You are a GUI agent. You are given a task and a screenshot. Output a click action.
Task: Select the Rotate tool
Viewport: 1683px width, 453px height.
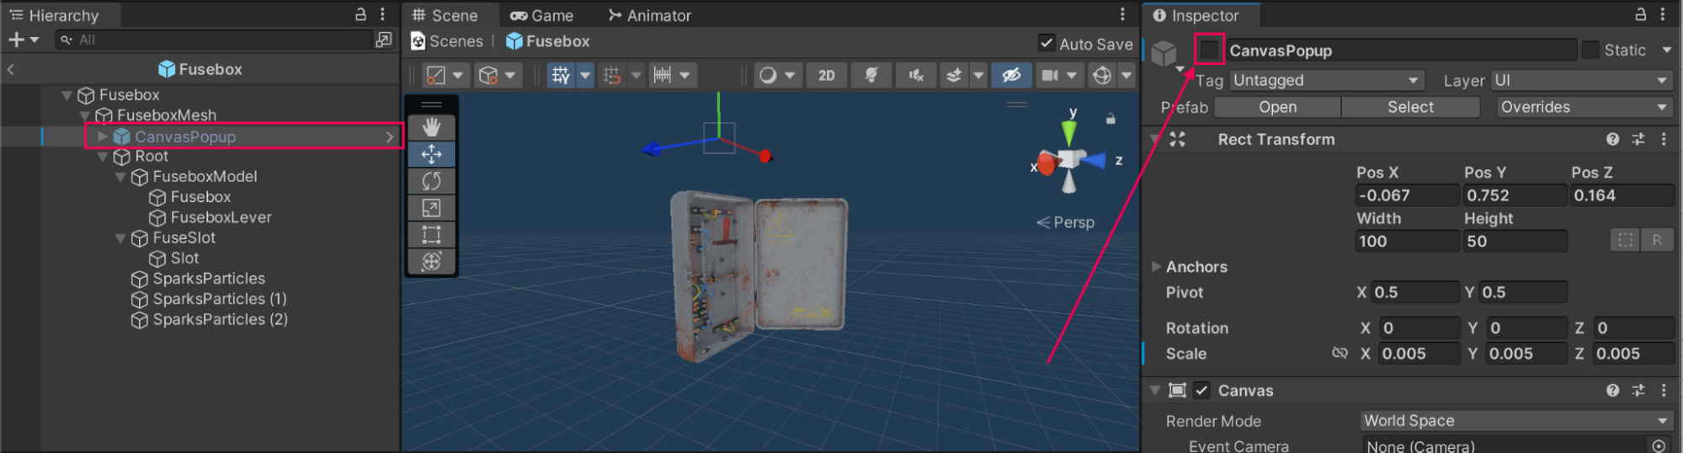click(431, 181)
